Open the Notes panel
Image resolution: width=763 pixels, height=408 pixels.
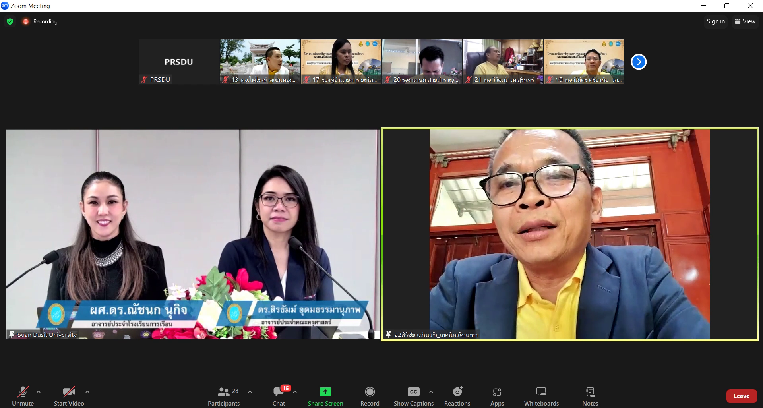click(590, 396)
